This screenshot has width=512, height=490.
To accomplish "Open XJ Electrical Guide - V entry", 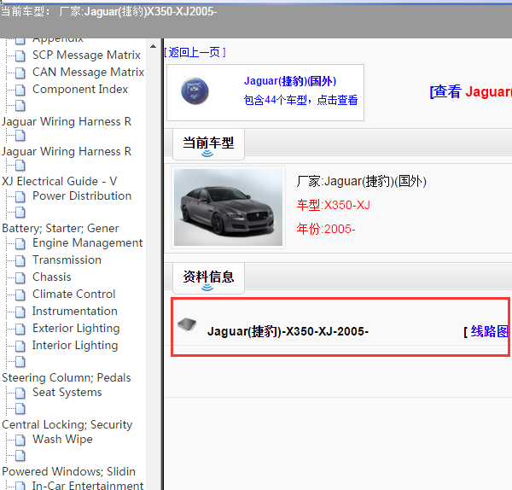I will coord(60,181).
